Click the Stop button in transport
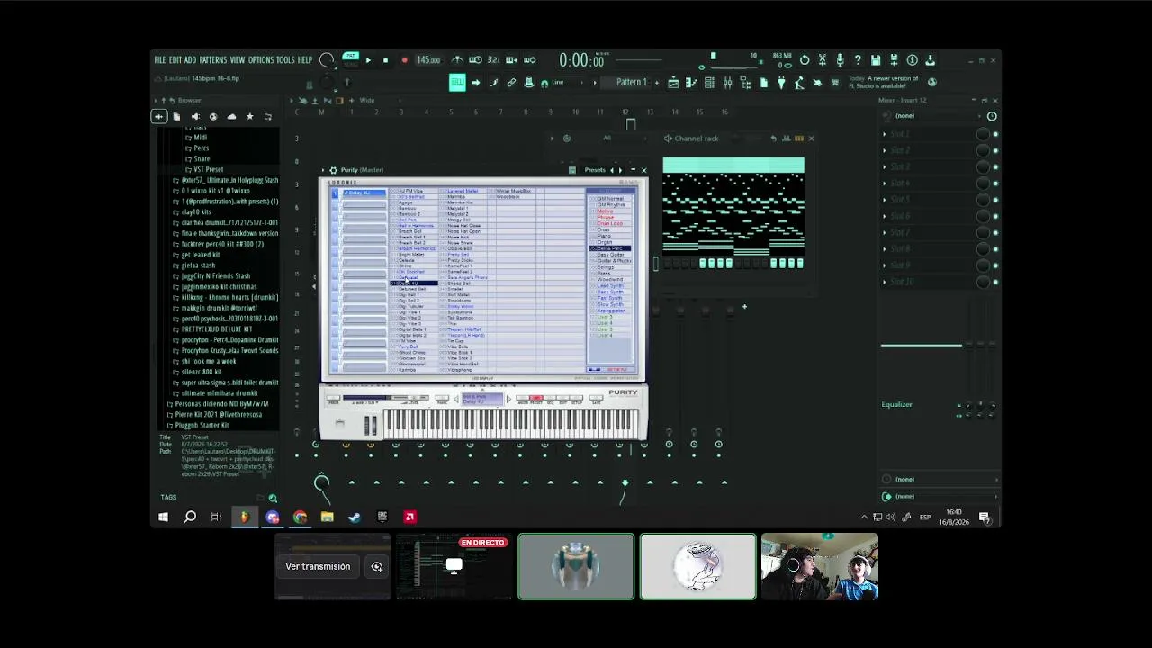The height and width of the screenshot is (648, 1152). pos(385,61)
